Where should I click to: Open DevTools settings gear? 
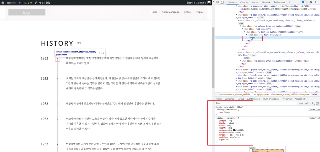point(311,2)
